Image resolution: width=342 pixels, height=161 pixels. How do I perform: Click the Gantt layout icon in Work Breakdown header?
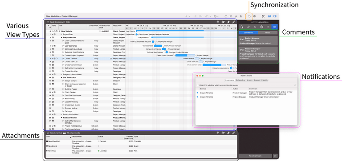point(223,22)
